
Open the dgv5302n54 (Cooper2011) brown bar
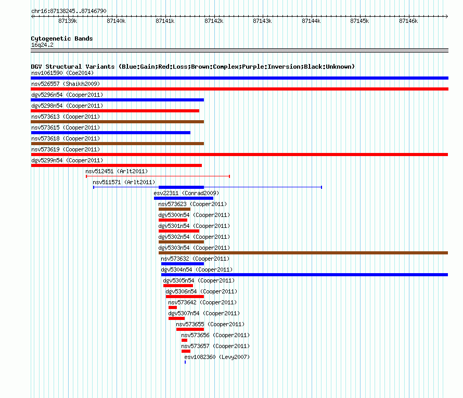tap(182, 242)
